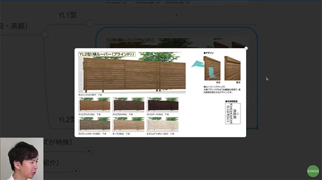Pick the クリエラスク (QA) color sample
322x180 pixels.
[x=94, y=105]
